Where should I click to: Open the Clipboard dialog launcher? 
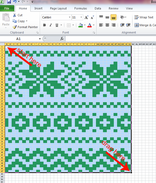click(x=38, y=33)
